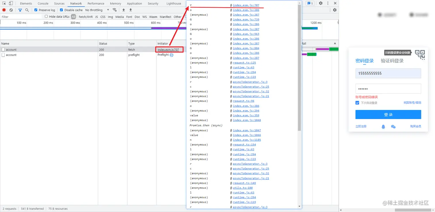The image size is (435, 212).
Task: Close the DevTools panel
Action: (335, 3)
